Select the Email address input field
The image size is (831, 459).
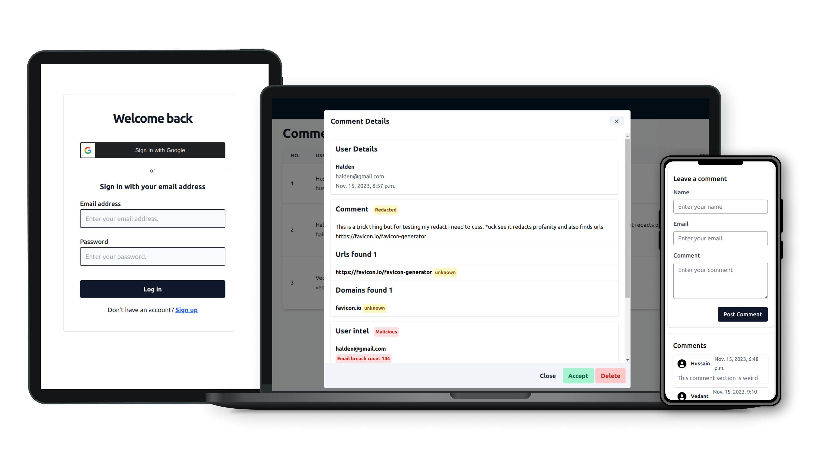point(153,219)
